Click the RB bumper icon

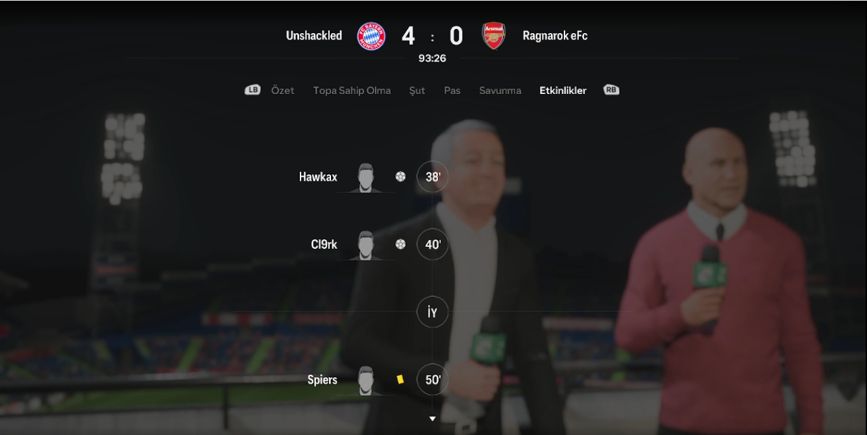coord(611,90)
